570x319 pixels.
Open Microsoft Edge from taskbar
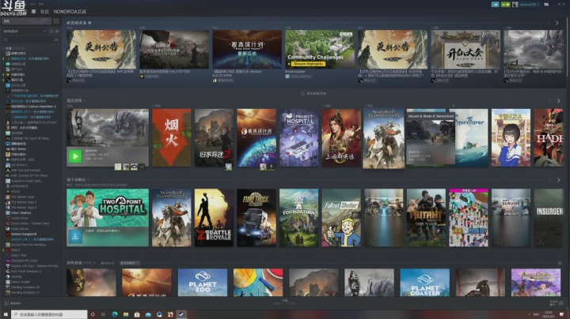click(115, 314)
